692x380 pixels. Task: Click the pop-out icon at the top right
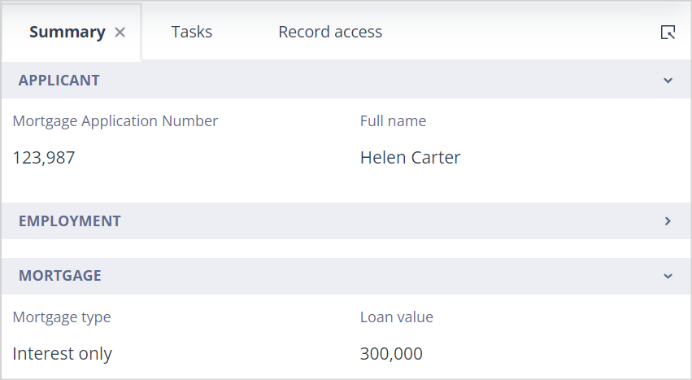(x=668, y=33)
